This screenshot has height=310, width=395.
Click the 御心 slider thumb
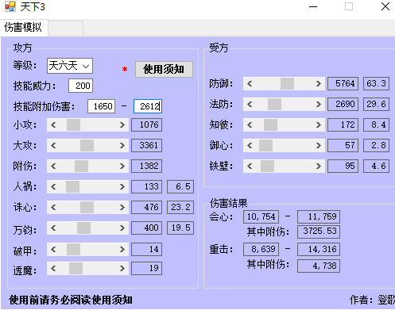point(265,145)
